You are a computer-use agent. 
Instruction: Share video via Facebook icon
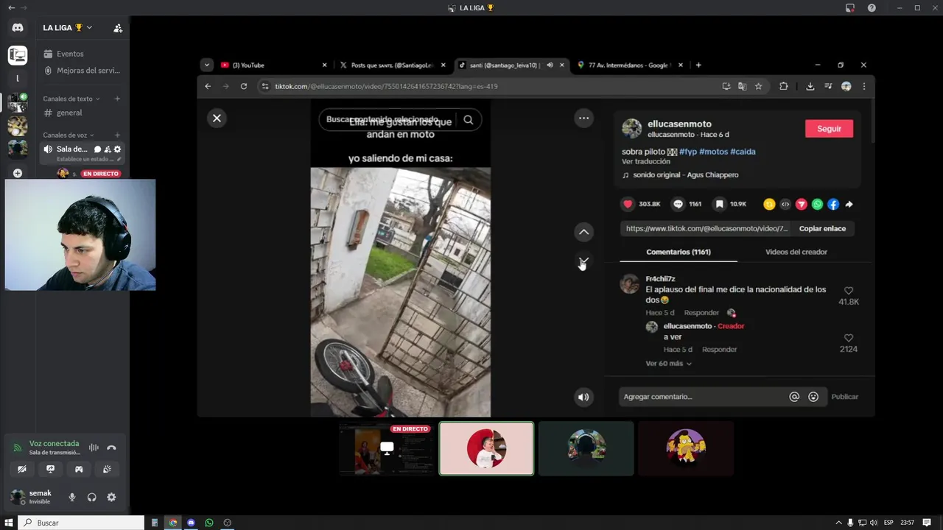tap(833, 204)
